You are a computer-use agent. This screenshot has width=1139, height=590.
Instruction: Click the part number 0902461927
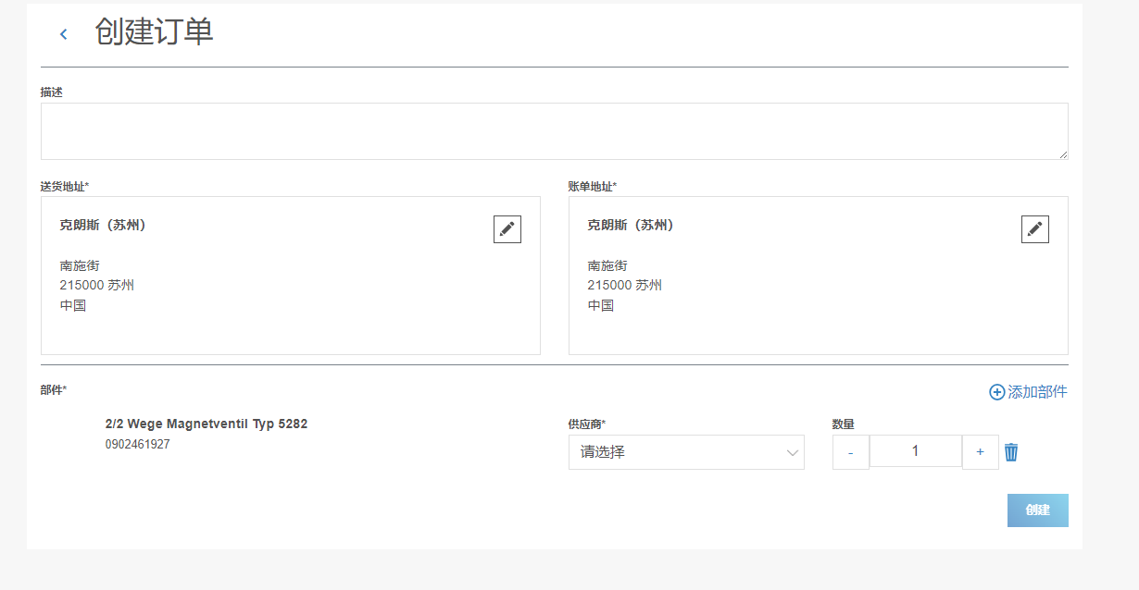(x=137, y=445)
